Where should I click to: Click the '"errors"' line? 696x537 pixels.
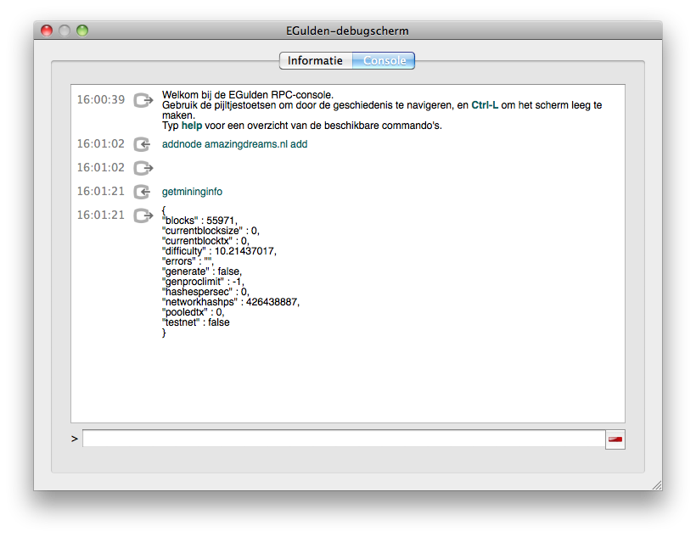pyautogui.click(x=188, y=261)
